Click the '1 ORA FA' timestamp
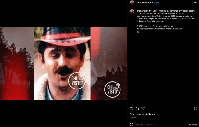 point(133,118)
